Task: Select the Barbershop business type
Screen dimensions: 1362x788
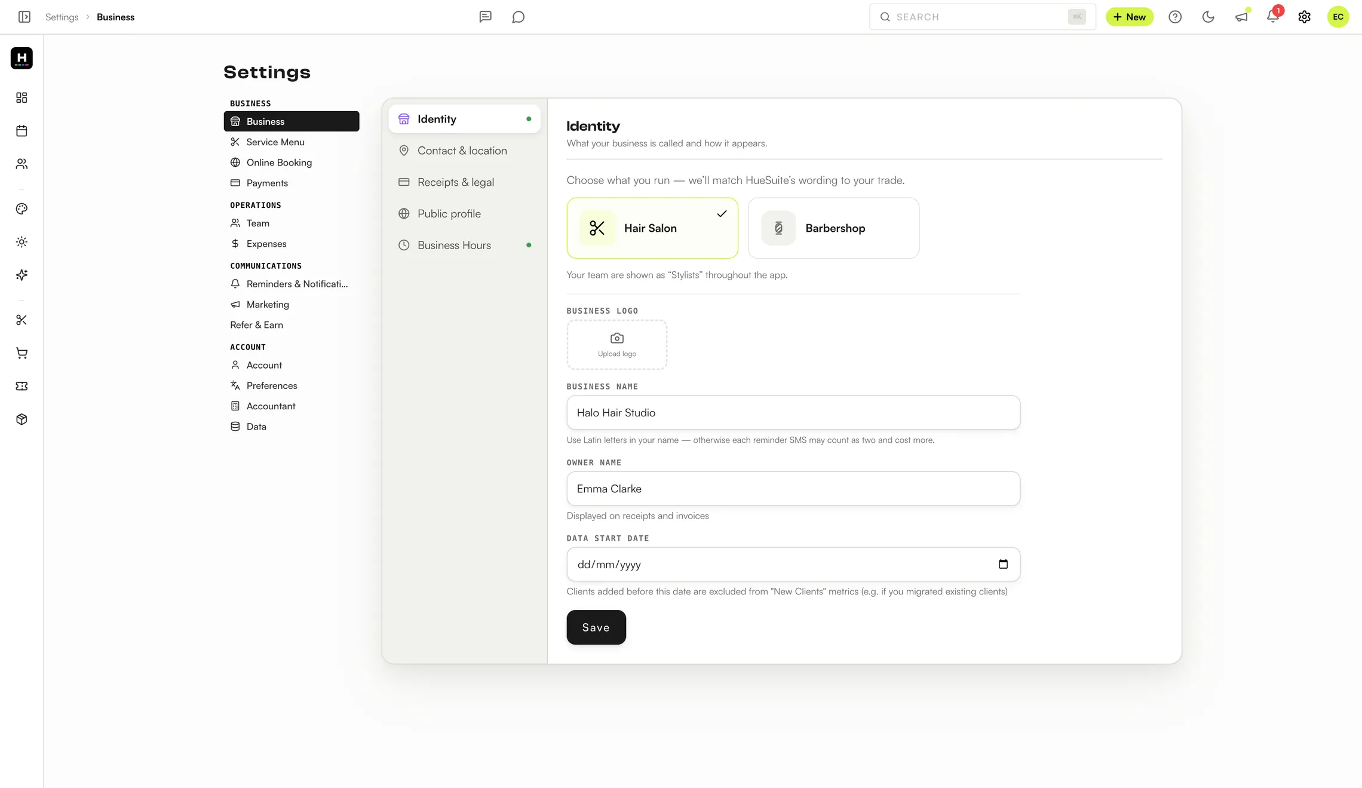Action: pos(834,228)
